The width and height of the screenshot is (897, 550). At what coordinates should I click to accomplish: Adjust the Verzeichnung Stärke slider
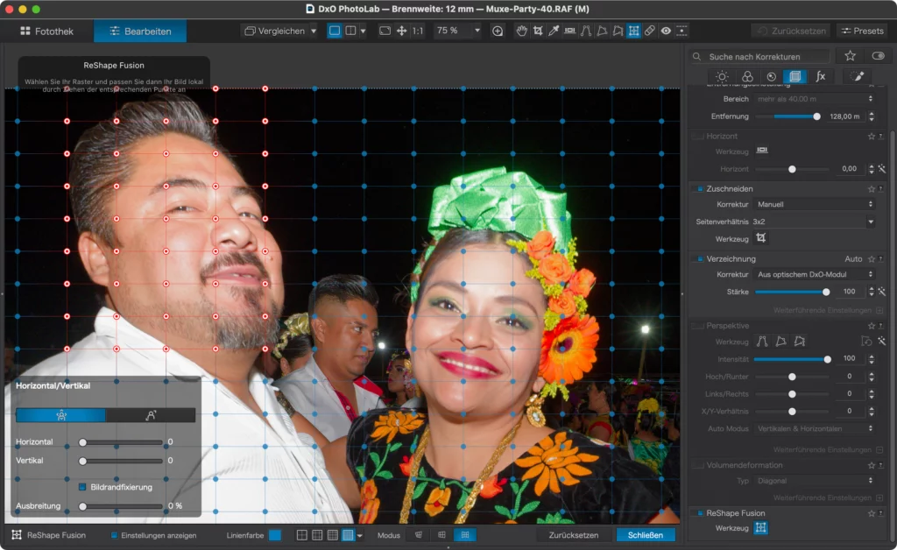(x=826, y=292)
